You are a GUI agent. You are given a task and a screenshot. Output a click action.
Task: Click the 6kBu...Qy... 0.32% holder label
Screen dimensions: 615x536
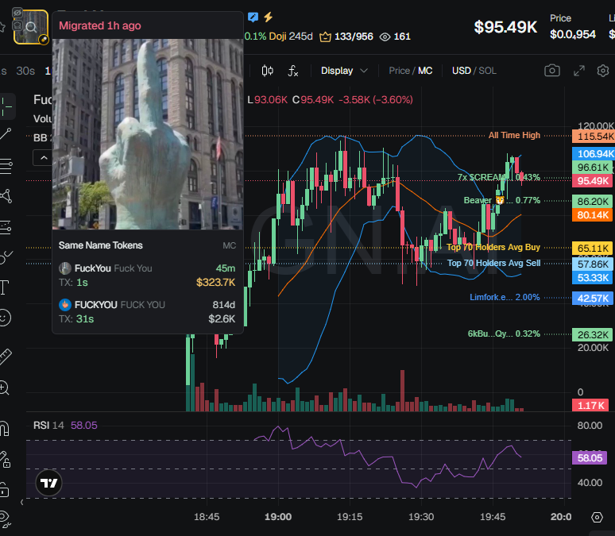(x=504, y=334)
